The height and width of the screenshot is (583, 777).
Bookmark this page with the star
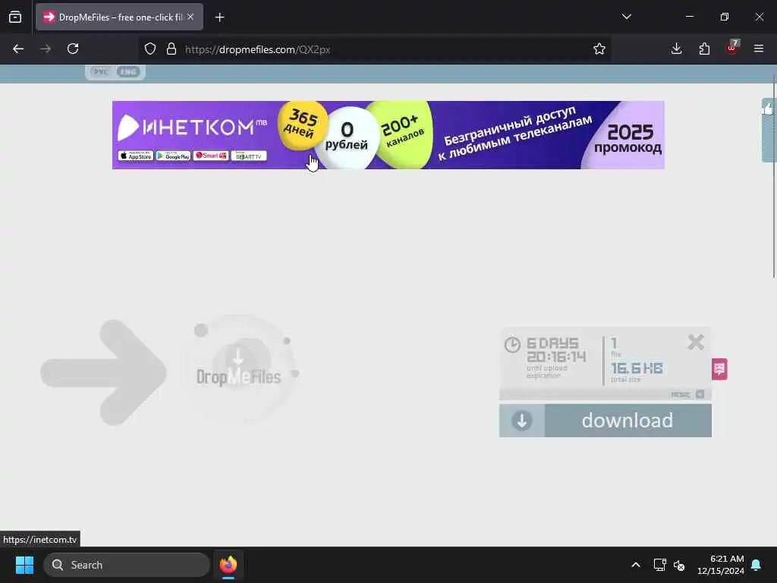tap(599, 49)
